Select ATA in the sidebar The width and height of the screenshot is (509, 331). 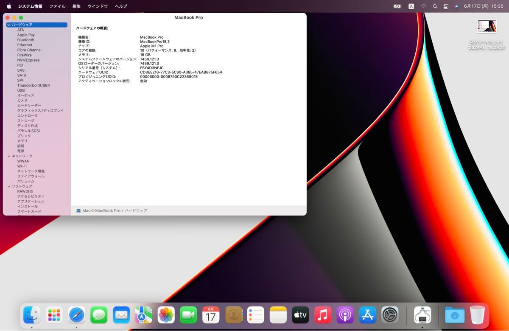click(21, 30)
